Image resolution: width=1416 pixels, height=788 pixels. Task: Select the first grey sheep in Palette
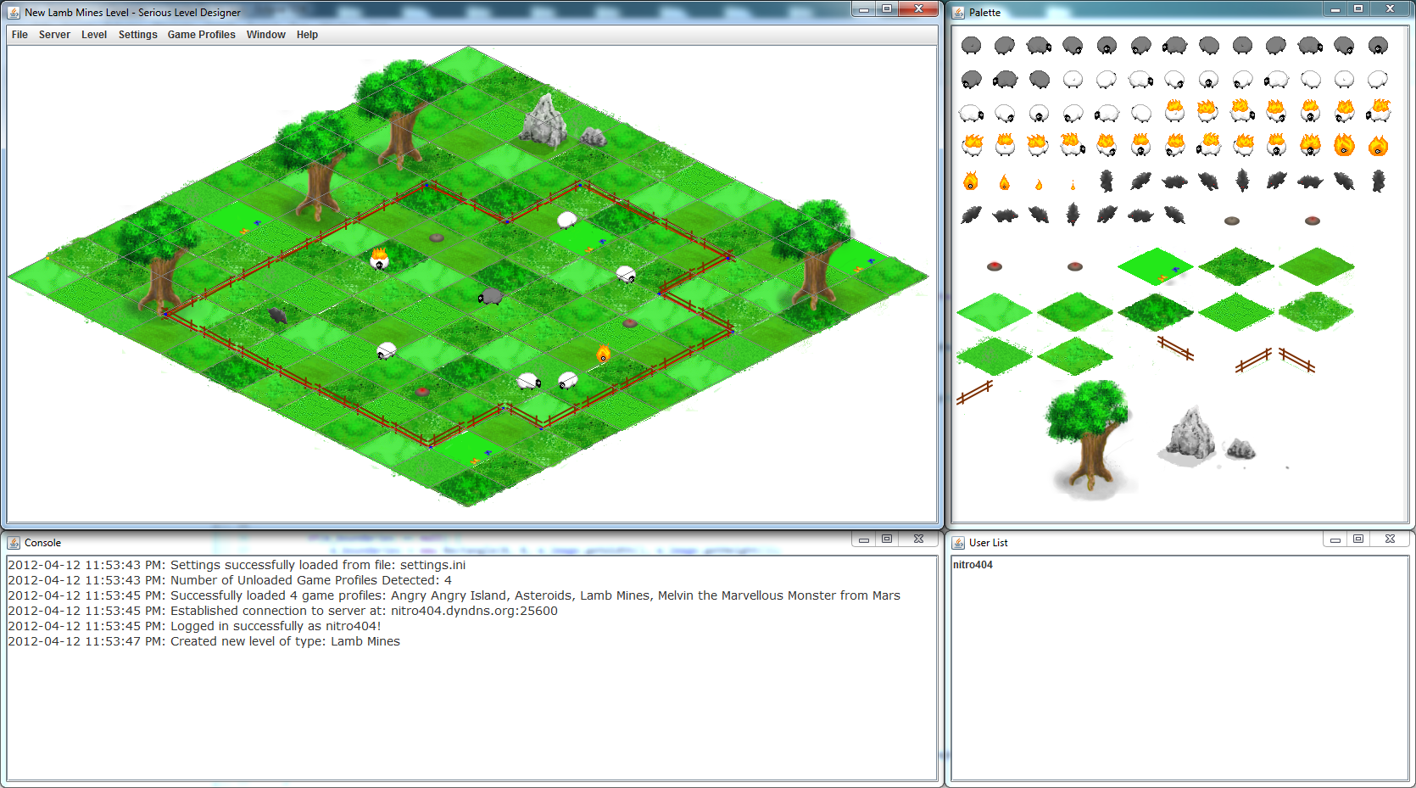click(x=972, y=46)
